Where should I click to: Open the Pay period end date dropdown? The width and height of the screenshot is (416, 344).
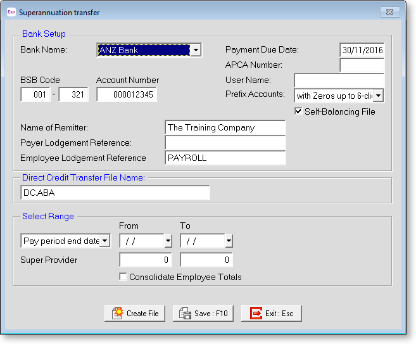[x=104, y=241]
